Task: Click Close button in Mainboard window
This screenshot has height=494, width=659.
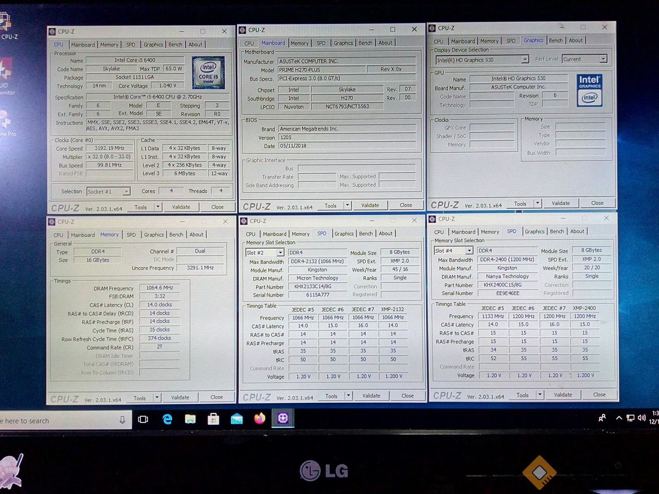Action: (x=406, y=205)
